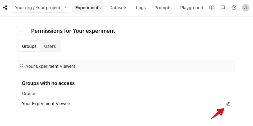Click the Braintrust logo icon
This screenshot has height=126, width=253.
pyautogui.click(x=5, y=8)
